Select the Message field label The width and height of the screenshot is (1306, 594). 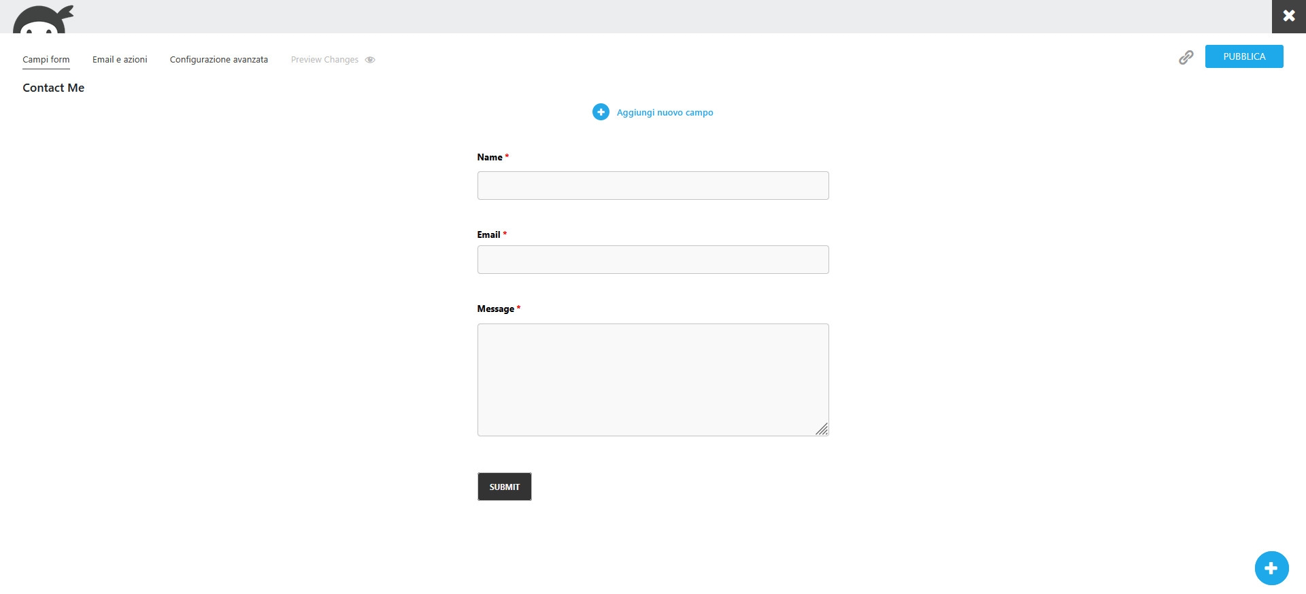[495, 309]
